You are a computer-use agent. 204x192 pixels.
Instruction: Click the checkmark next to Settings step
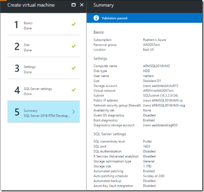coord(74,68)
